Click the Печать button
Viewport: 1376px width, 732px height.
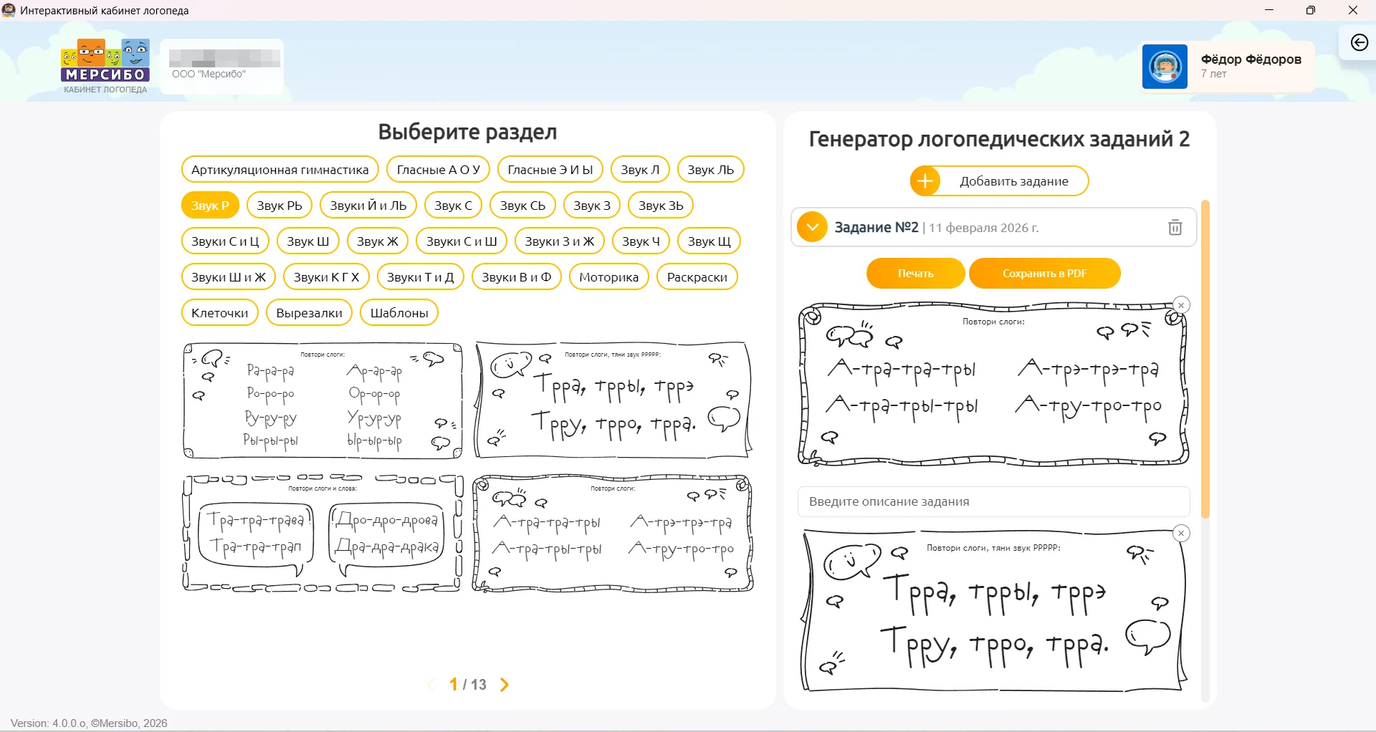(915, 274)
